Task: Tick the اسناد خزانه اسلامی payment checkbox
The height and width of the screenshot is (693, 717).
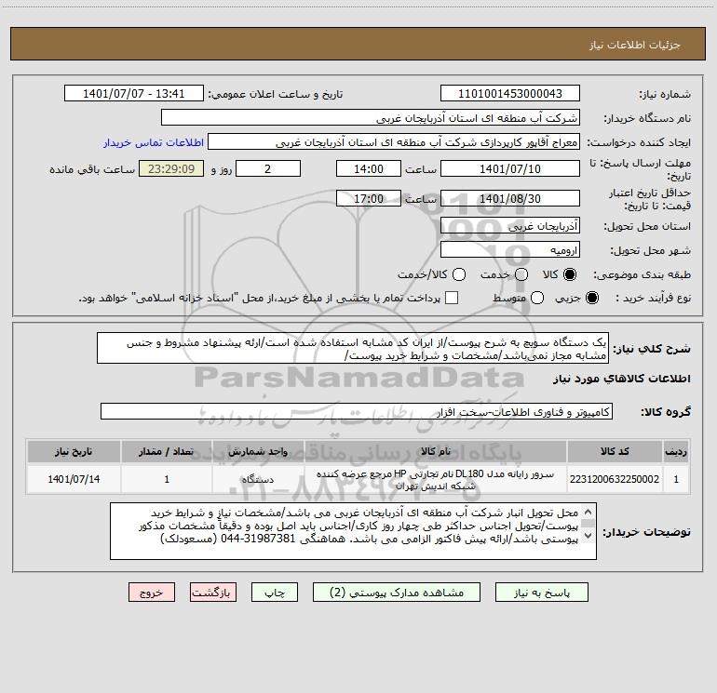Action: (x=452, y=298)
